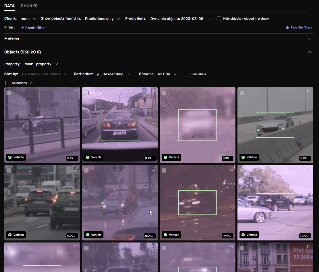
Task: Click the dark car behind railing thumbnail
Action: [42, 125]
